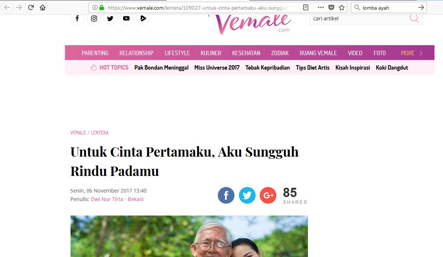Viewport: 443px width, 257px height.
Task: Click the browser reload page icon
Action: 31,8
